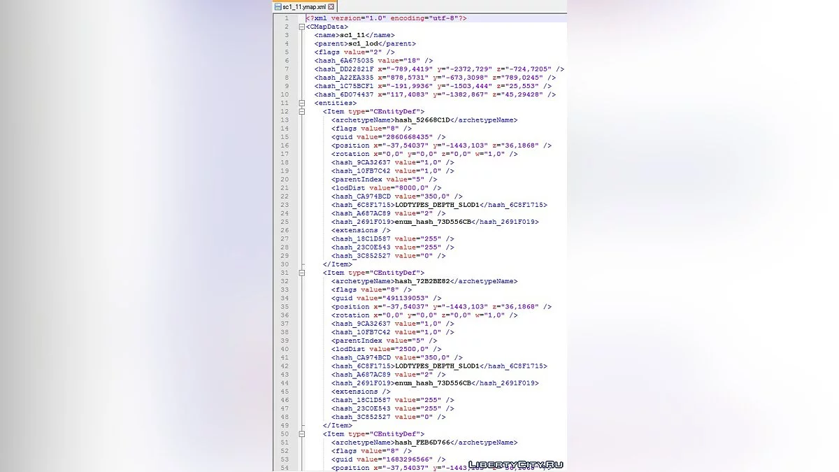This screenshot has width=839, height=472.
Task: Collapse the entities fold on line 11
Action: coord(301,103)
